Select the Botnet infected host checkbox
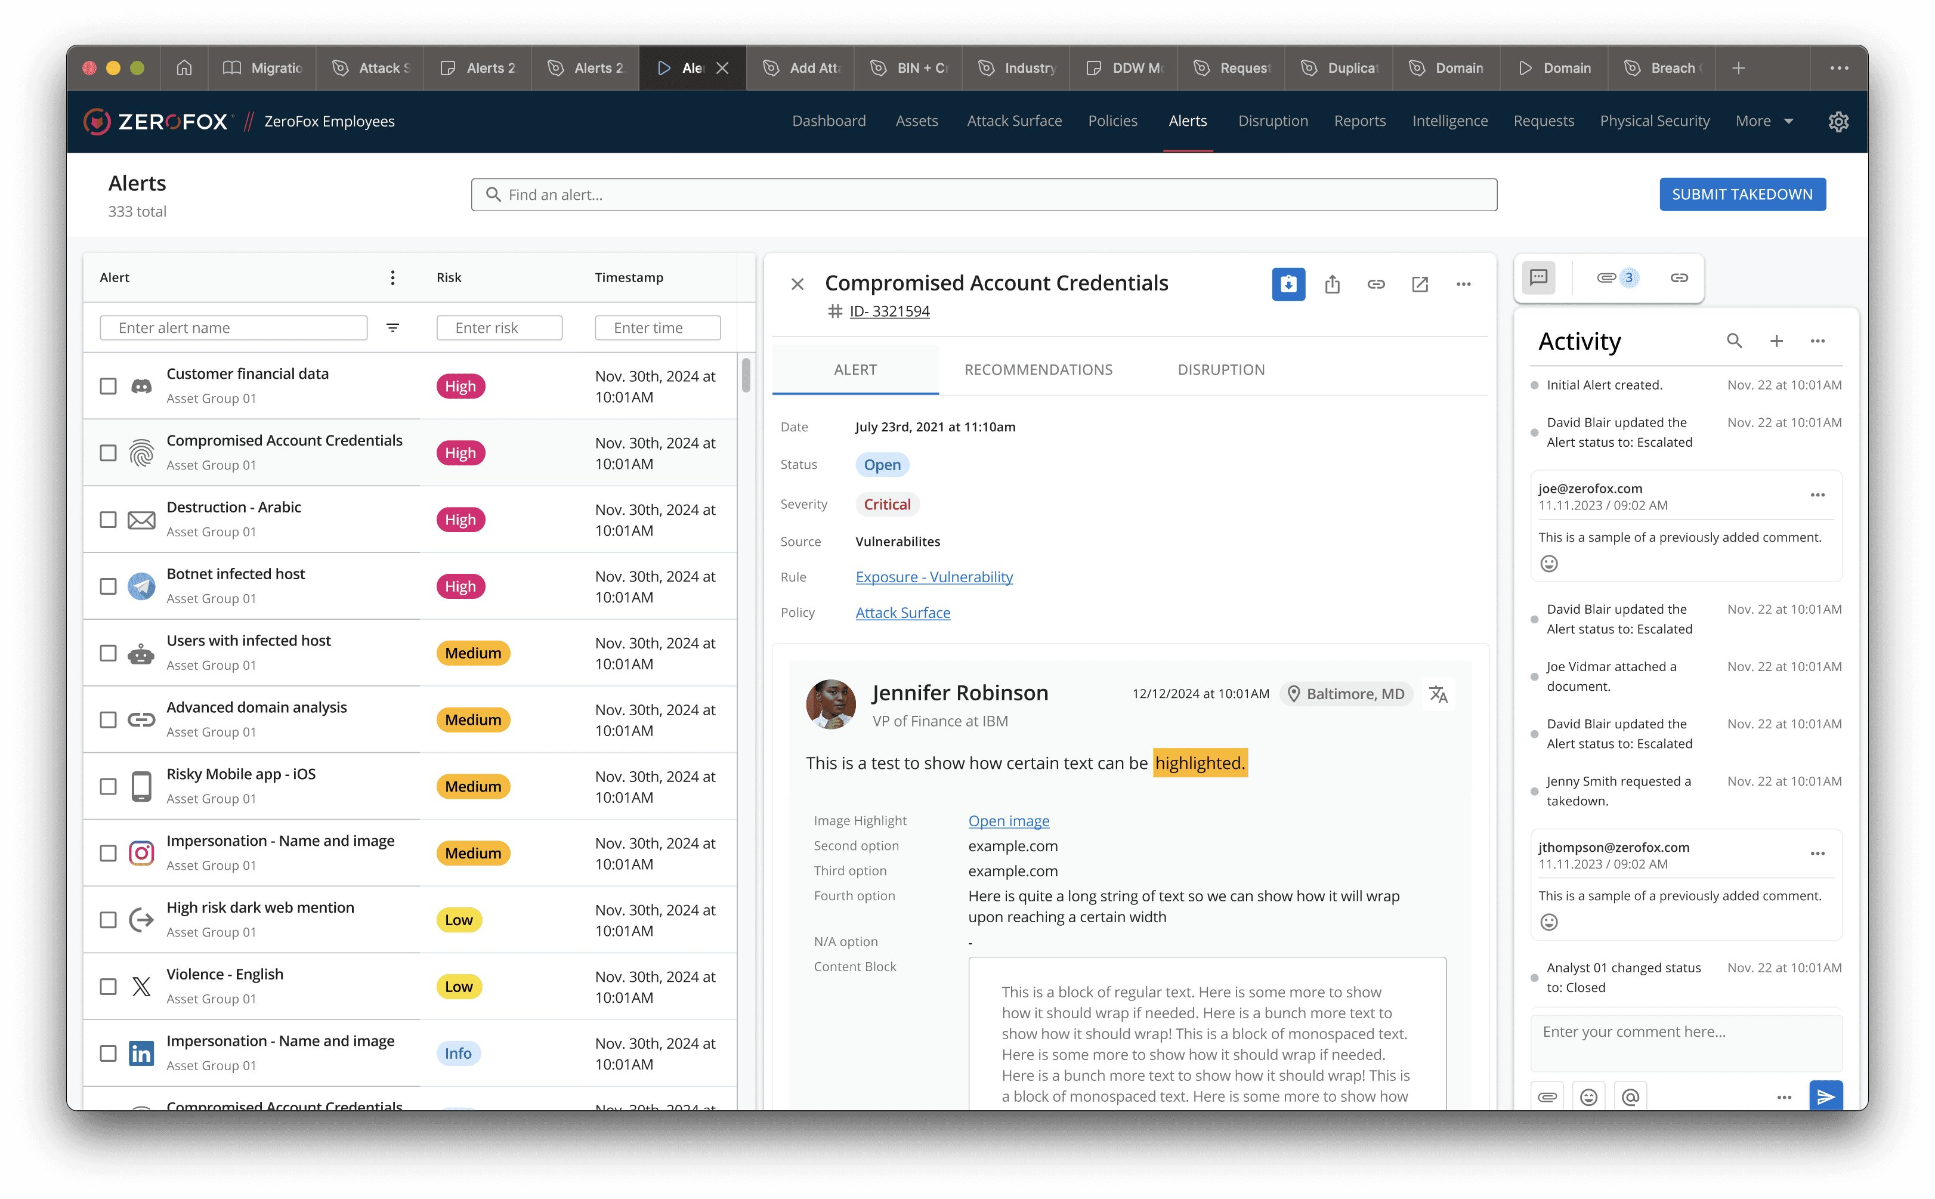Screen dimensions: 1935x1199 [x=109, y=586]
